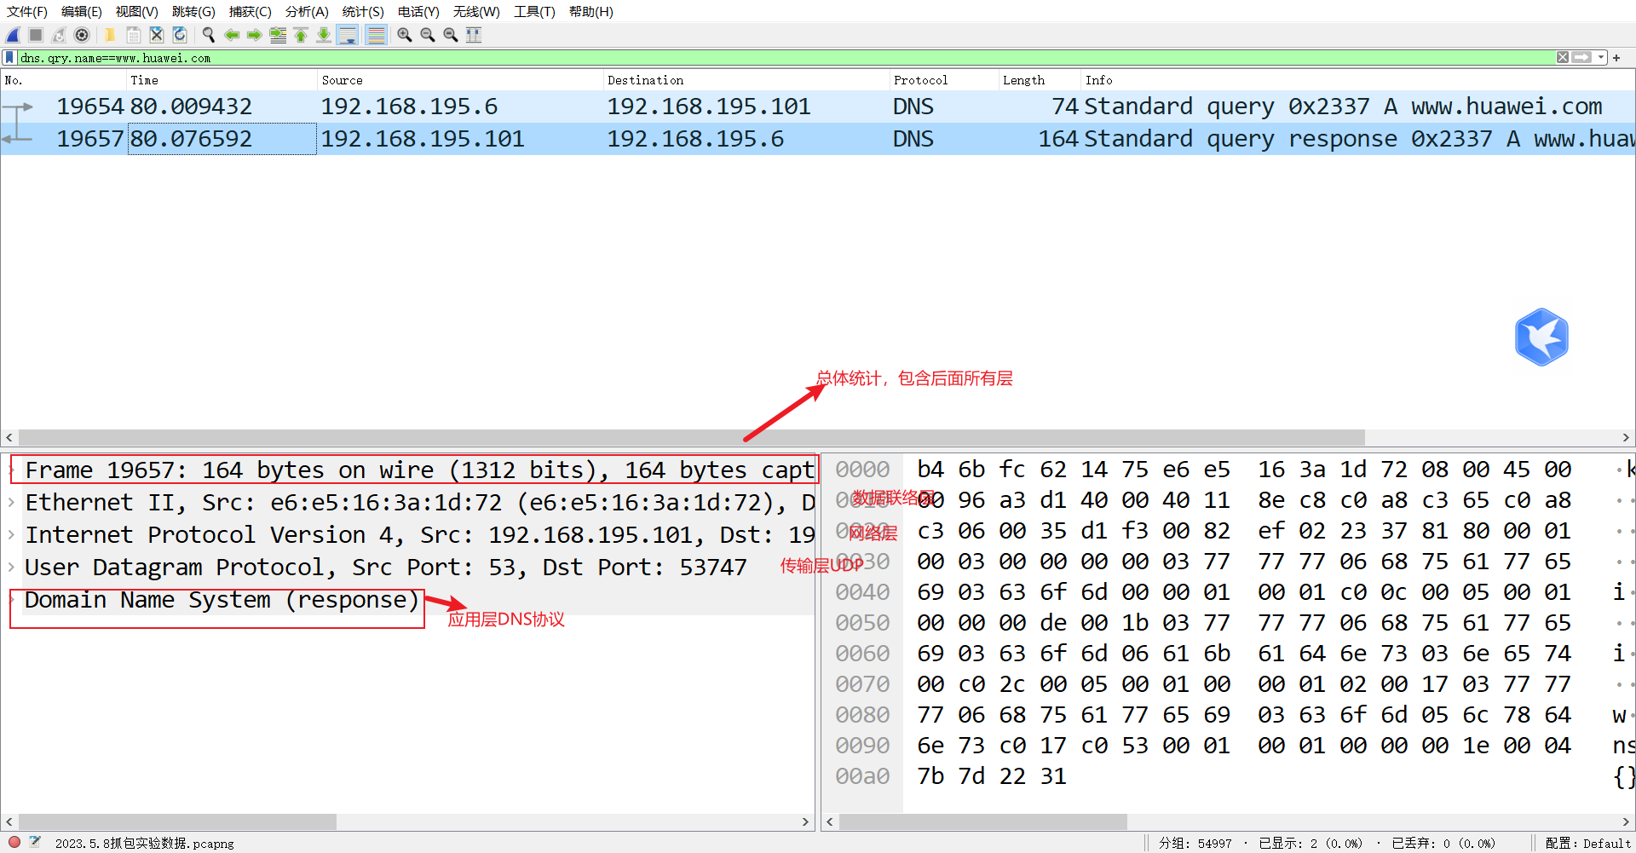Jump to the first packet
The image size is (1636, 853).
(x=300, y=35)
